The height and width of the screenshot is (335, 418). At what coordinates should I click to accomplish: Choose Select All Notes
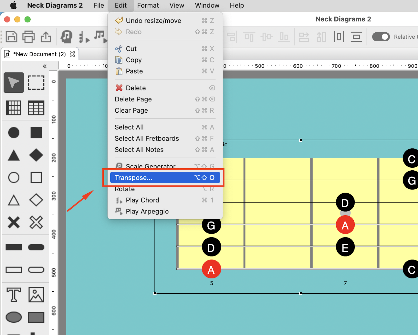pos(165,149)
